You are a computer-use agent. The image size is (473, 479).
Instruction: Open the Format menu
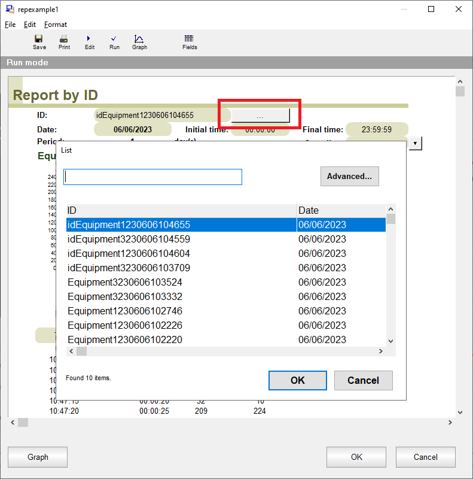tap(55, 25)
